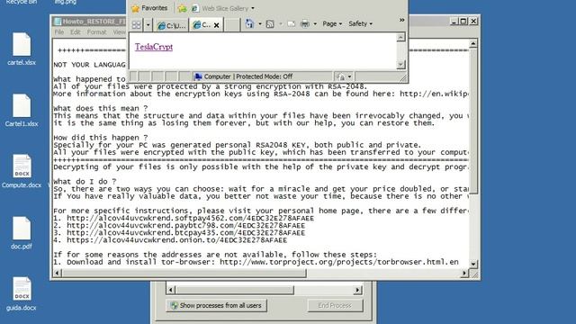The image size is (576, 324).
Task: Click the torproject.org download line
Action: (x=256, y=262)
